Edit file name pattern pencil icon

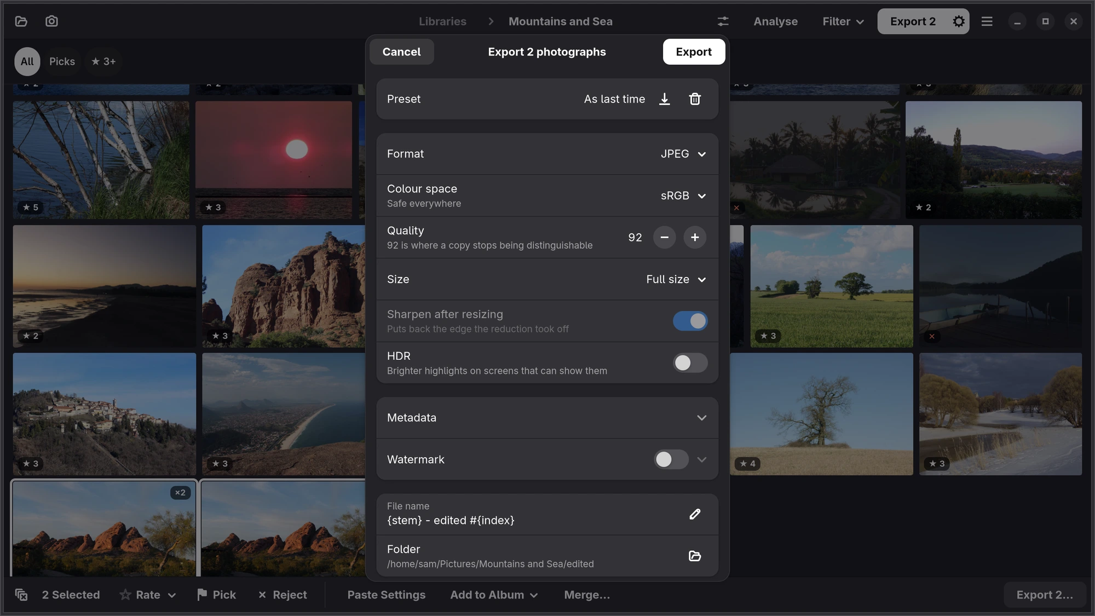695,514
